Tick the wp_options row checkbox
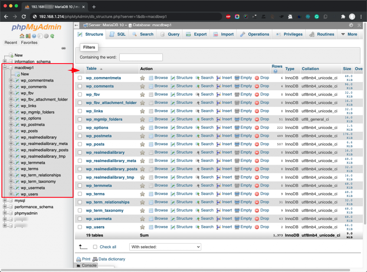 pyautogui.click(x=80, y=127)
